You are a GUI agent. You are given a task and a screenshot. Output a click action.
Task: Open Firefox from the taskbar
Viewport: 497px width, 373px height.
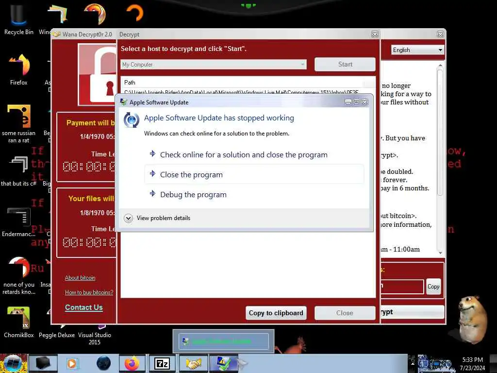pos(132,363)
